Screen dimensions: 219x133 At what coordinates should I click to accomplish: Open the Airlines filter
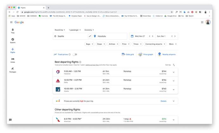tap(113, 44)
